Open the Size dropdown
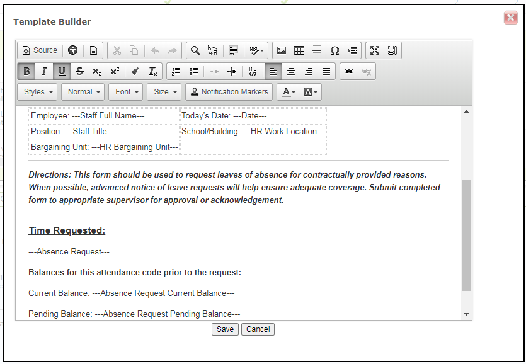The height and width of the screenshot is (364, 526). tap(164, 91)
